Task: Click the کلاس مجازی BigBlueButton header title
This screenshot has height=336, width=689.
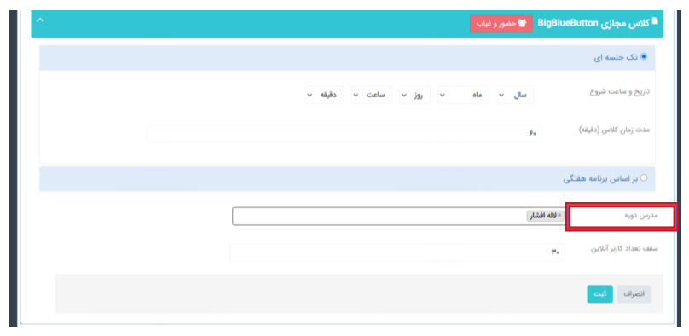Action: point(594,23)
